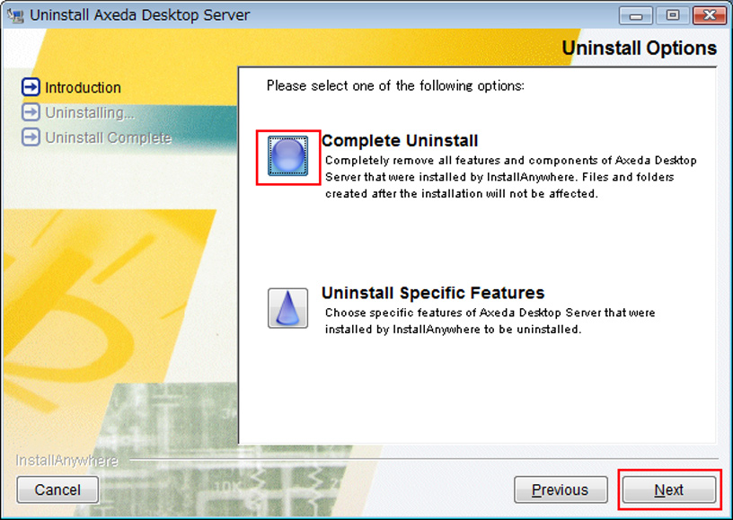
Task: Click the 'Introduction' step label
Action: tap(83, 87)
